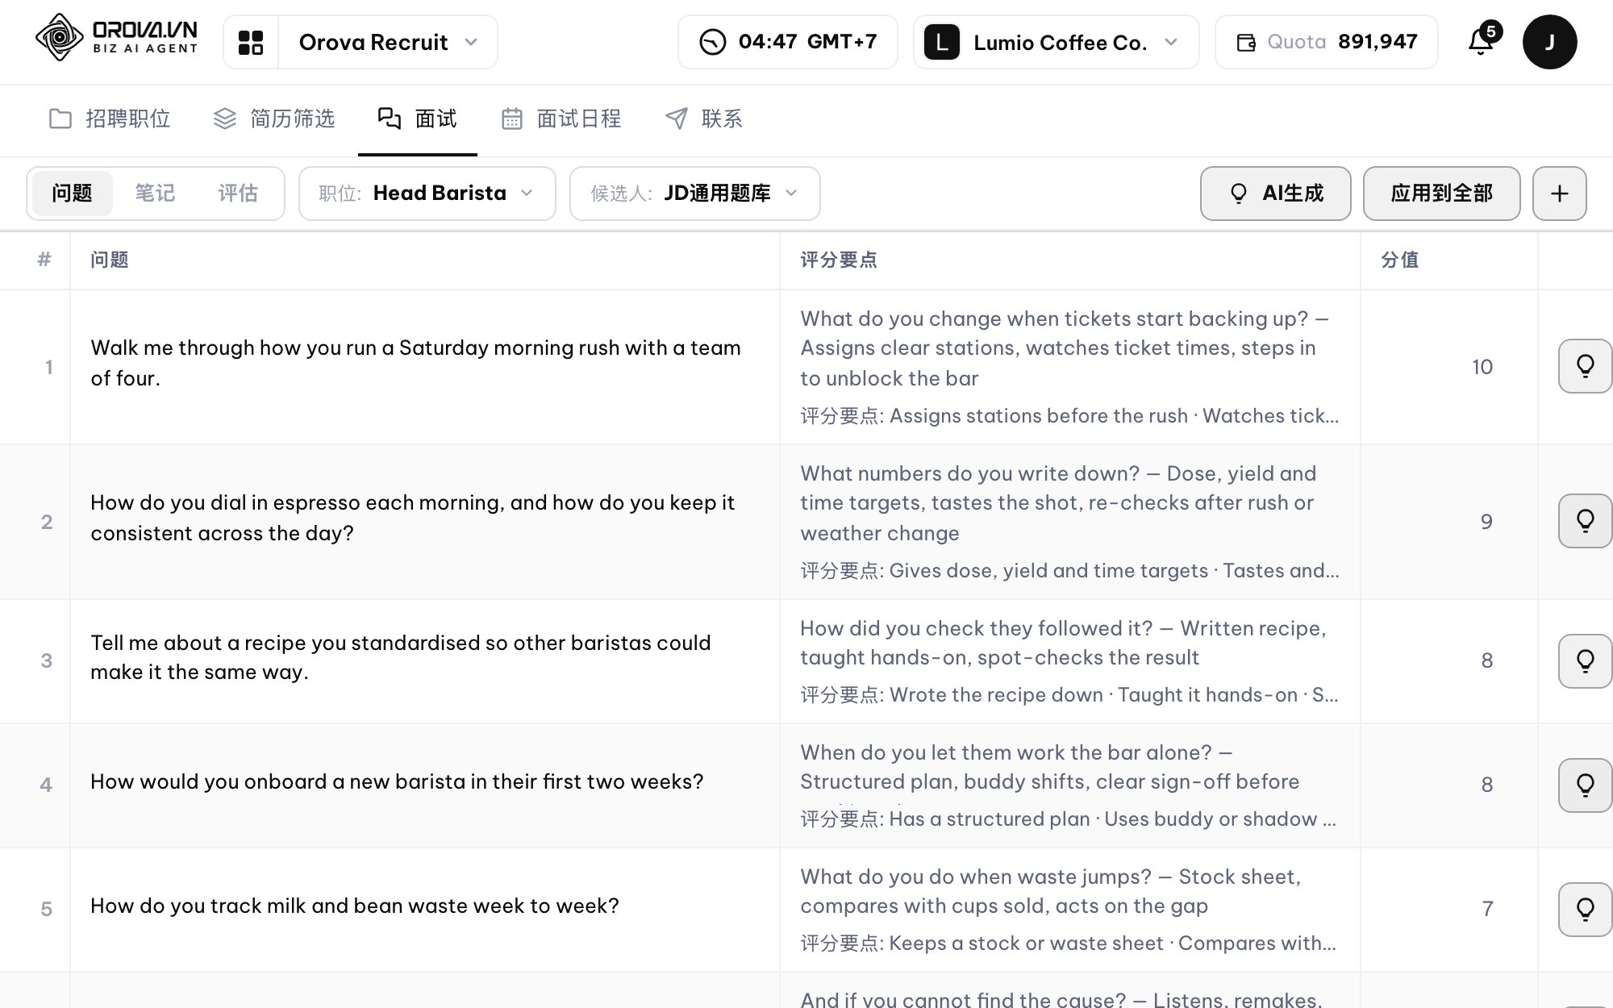1613x1008 pixels.
Task: Click lightbulb icon for Saturday morning rush row
Action: click(1585, 366)
